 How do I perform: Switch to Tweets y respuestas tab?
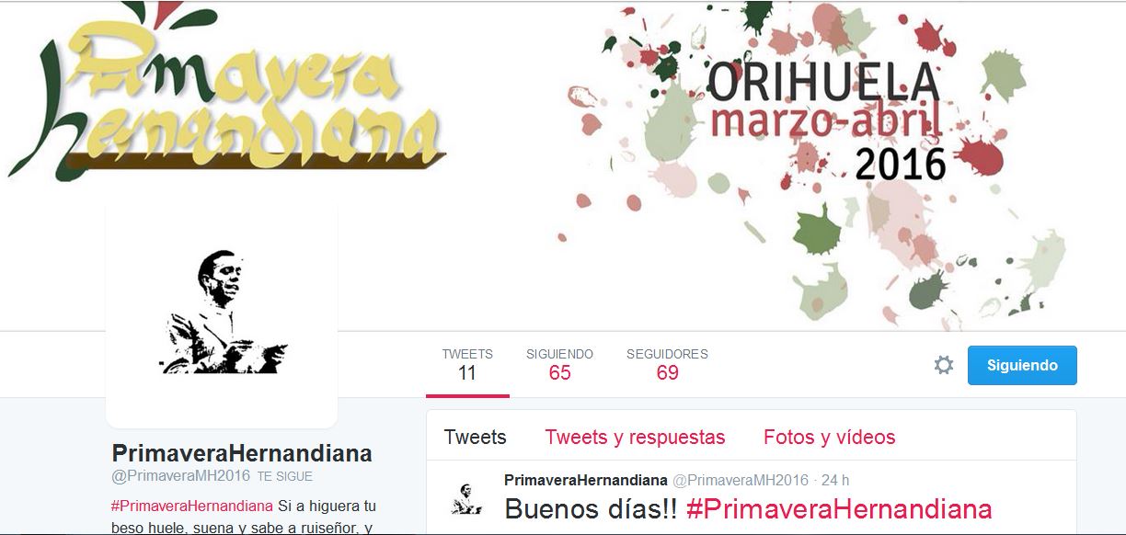point(635,437)
